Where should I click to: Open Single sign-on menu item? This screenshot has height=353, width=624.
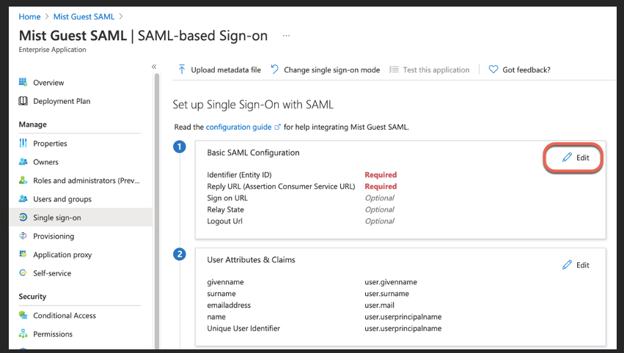click(x=56, y=218)
